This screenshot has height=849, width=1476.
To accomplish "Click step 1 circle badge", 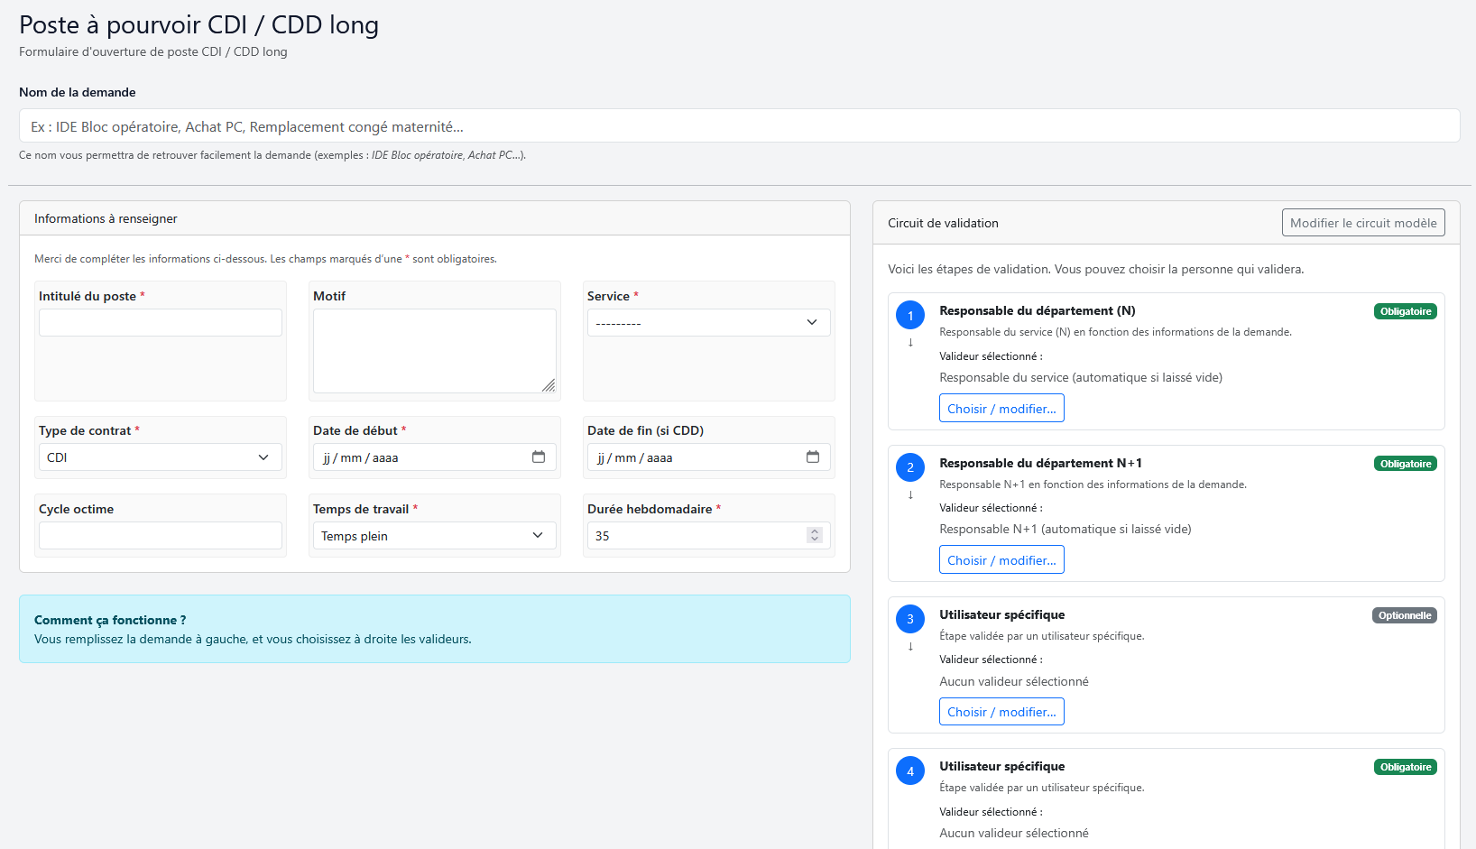I will click(910, 315).
